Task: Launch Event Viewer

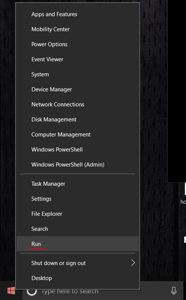Action: click(x=78, y=59)
